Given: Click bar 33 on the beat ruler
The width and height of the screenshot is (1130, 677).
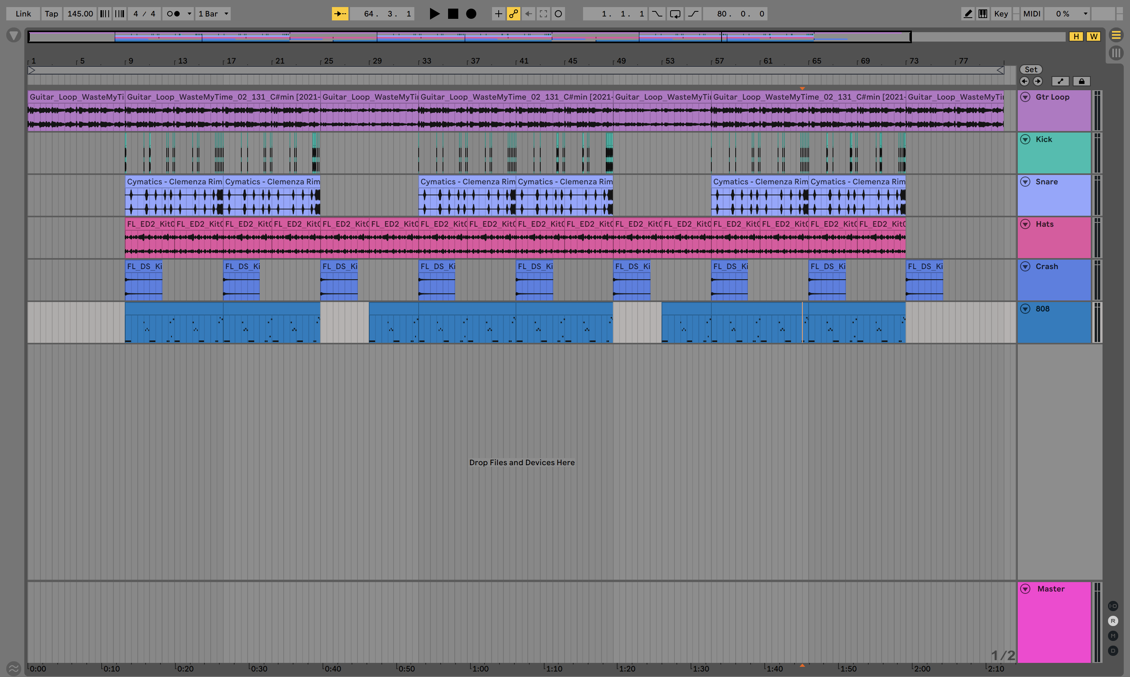Looking at the screenshot, I should pos(426,61).
